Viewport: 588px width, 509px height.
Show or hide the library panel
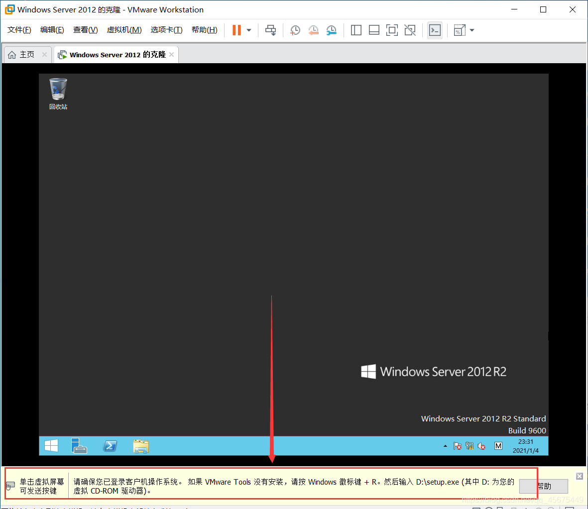356,30
